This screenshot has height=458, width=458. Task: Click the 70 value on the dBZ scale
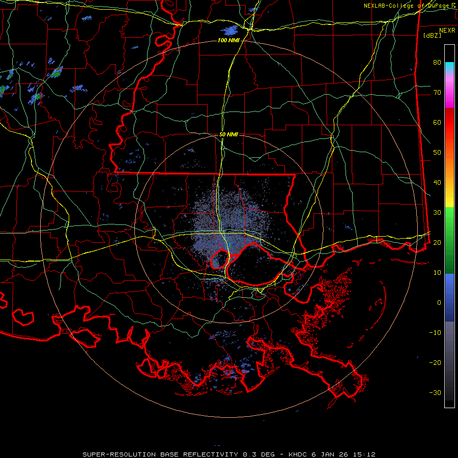pos(437,92)
